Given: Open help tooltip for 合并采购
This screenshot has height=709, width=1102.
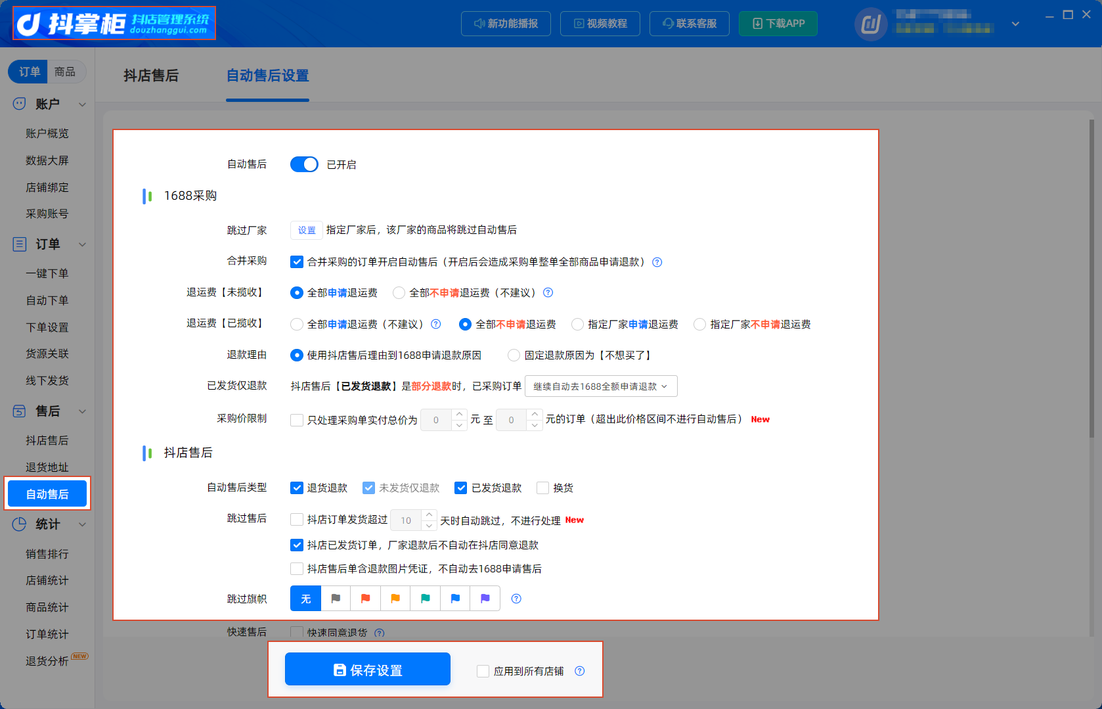Looking at the screenshot, I should tap(657, 262).
